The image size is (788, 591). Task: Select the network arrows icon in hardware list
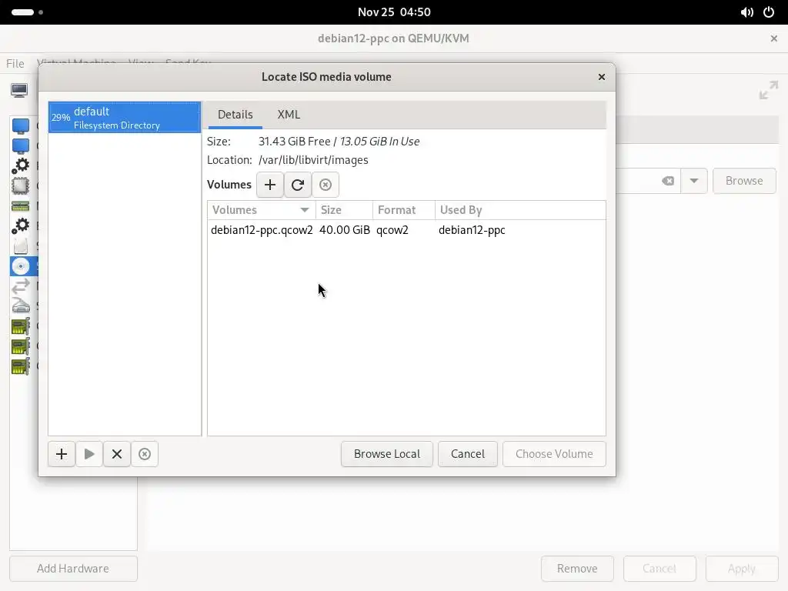click(x=20, y=286)
